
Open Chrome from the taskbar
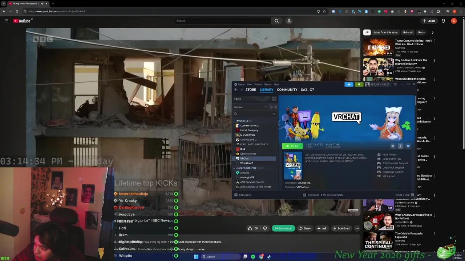261,257
